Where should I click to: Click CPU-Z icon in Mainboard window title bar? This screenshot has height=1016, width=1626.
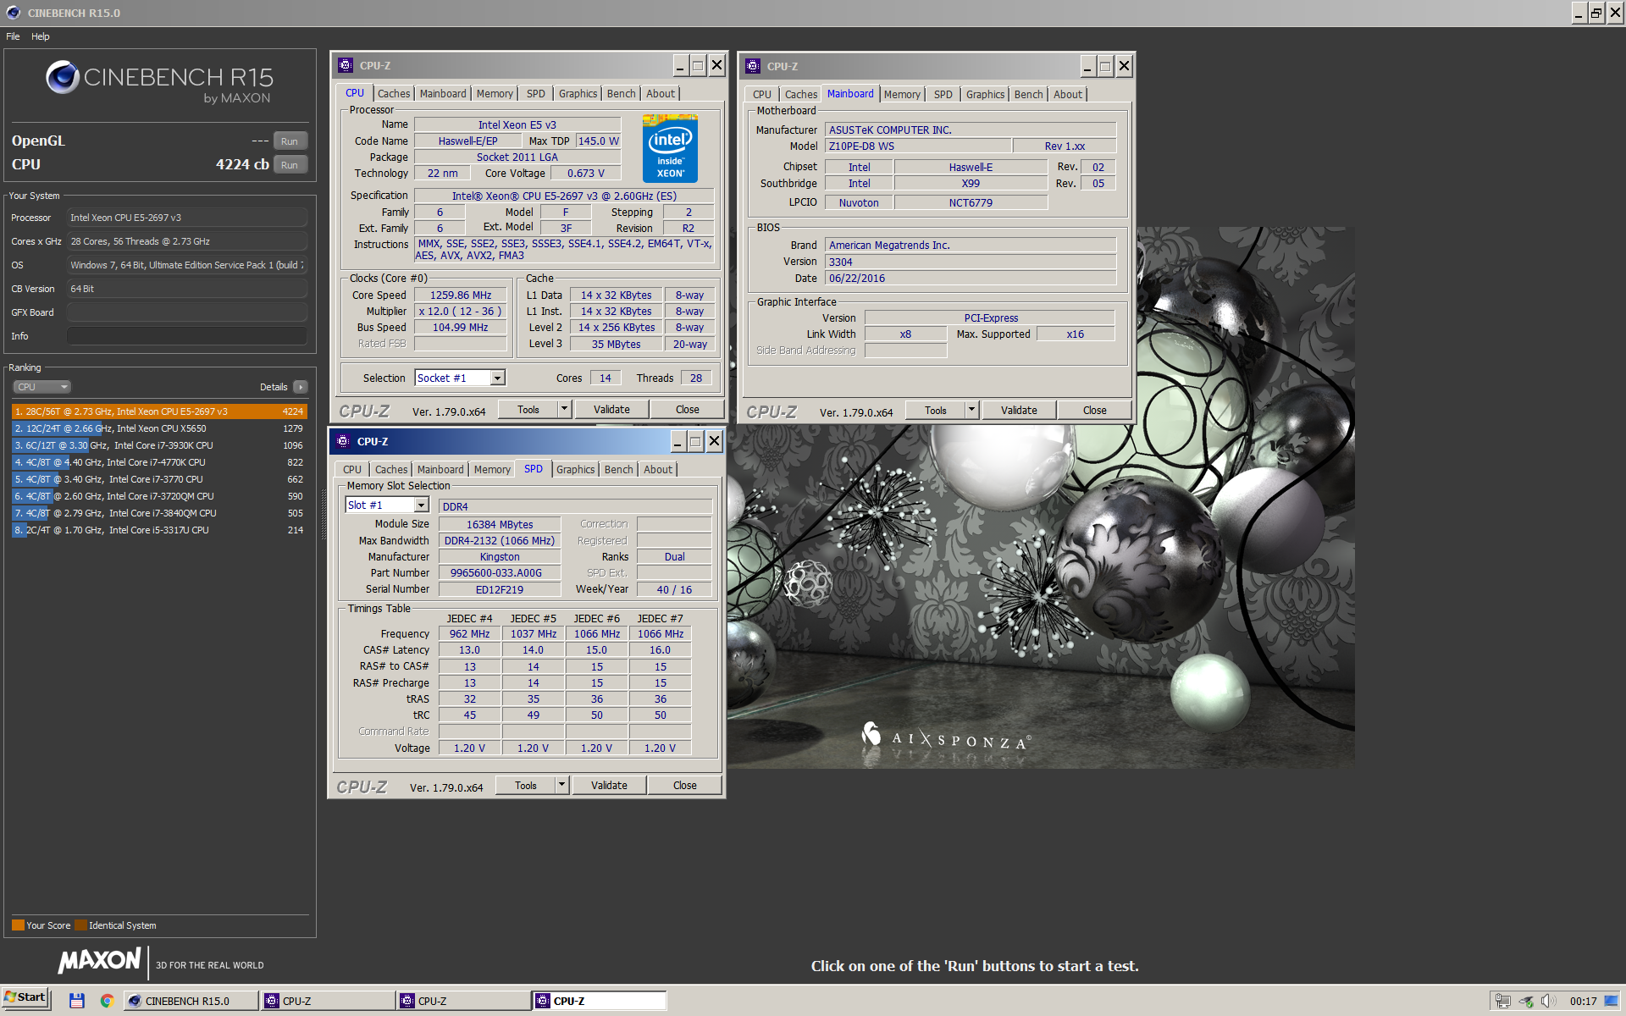coord(753,66)
